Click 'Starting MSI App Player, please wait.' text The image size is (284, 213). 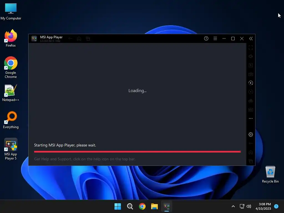(65, 145)
